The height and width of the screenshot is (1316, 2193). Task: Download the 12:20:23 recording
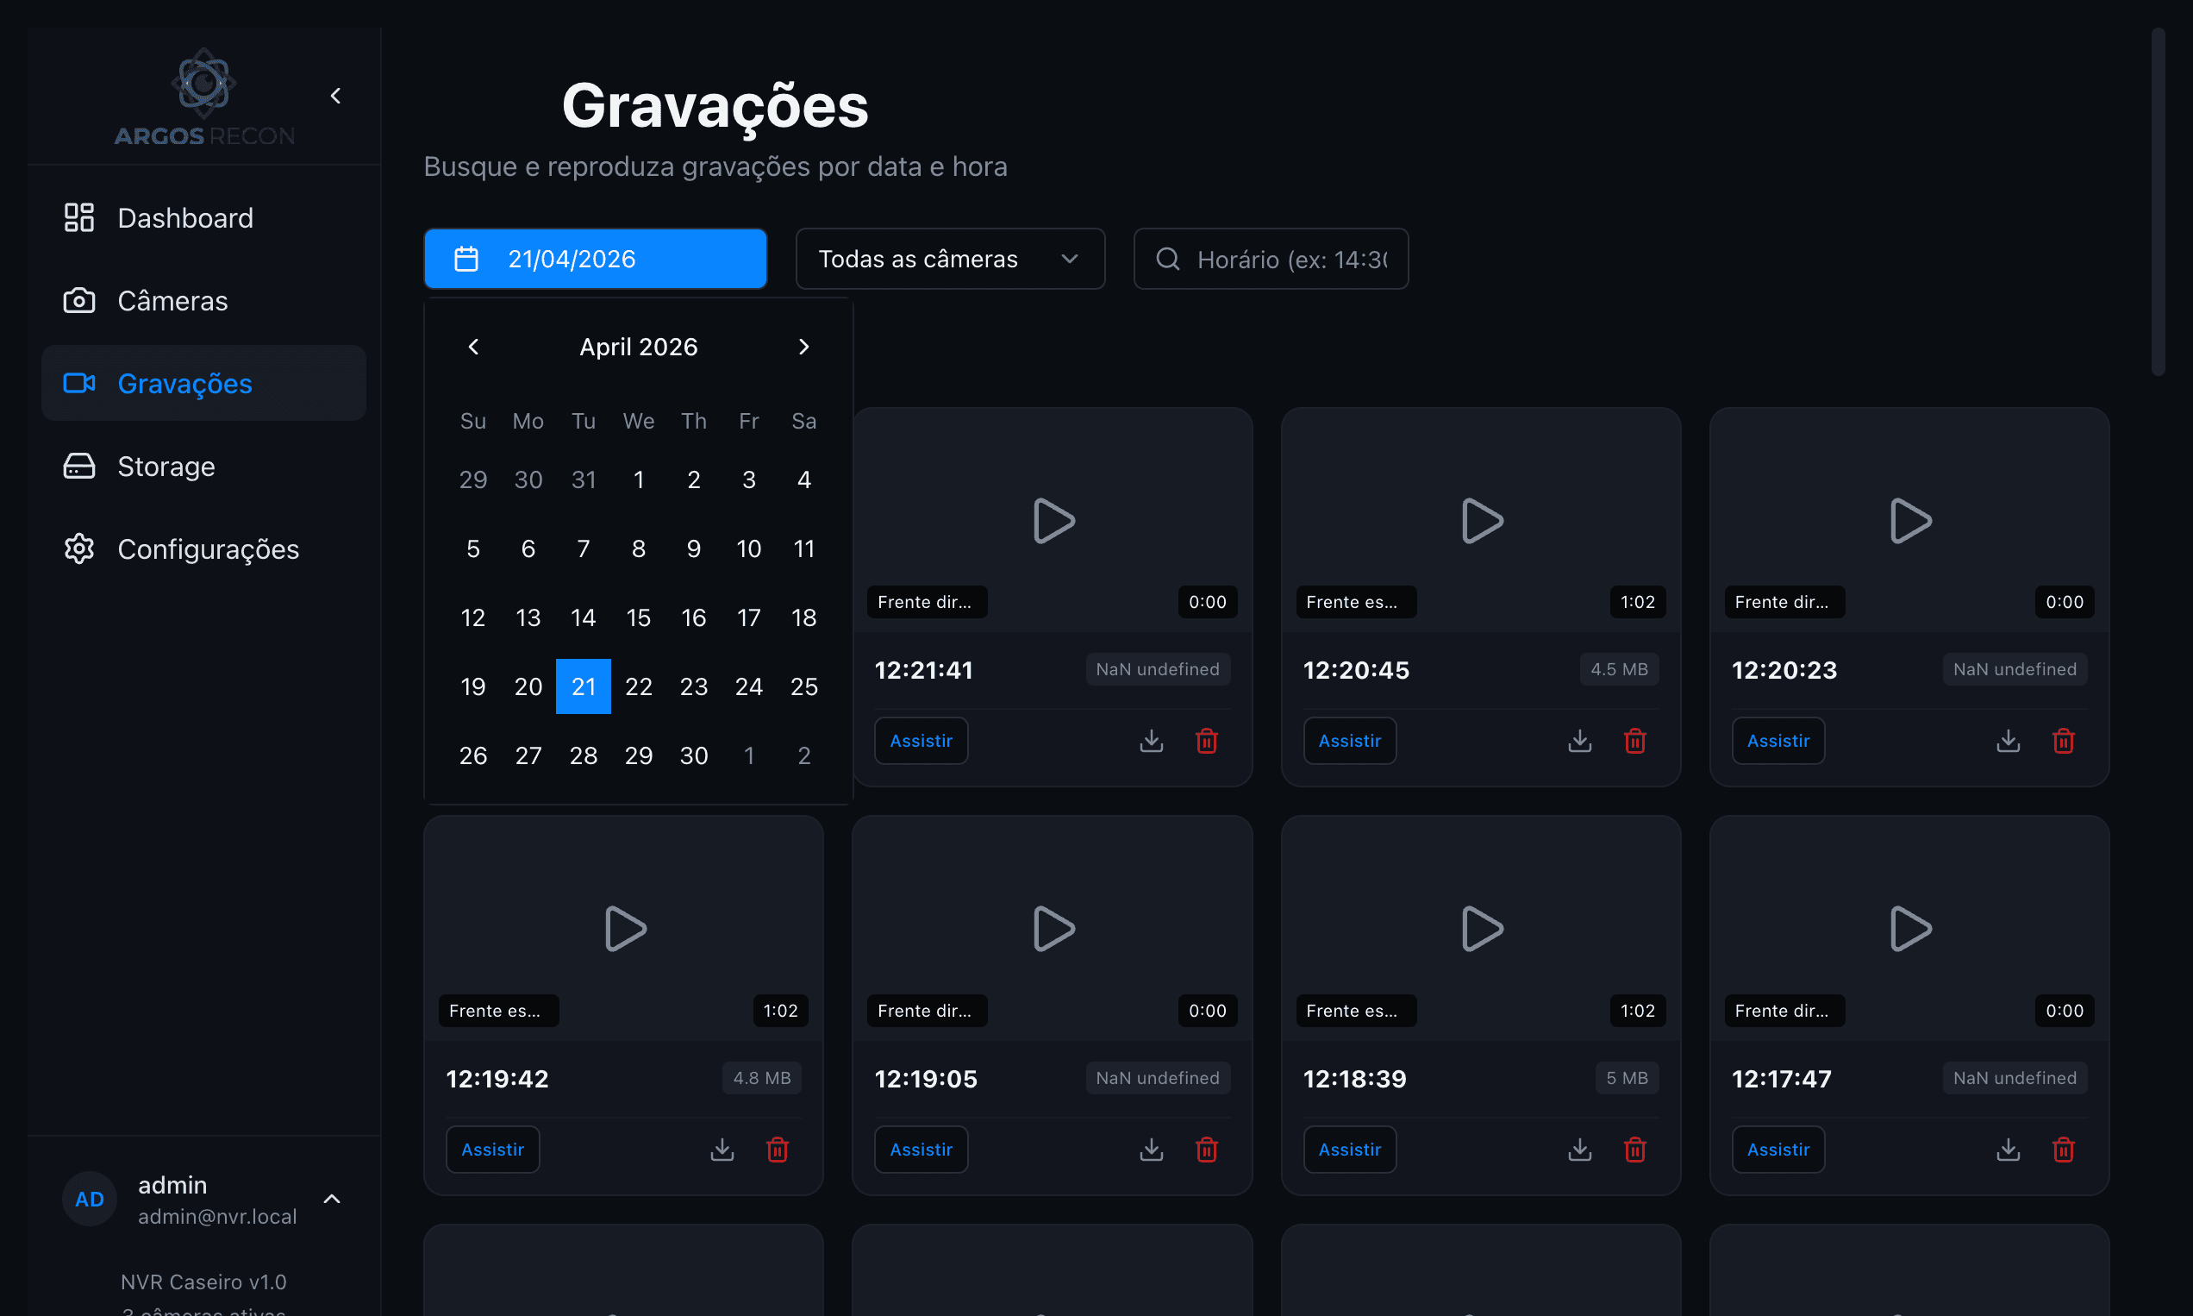[2009, 741]
